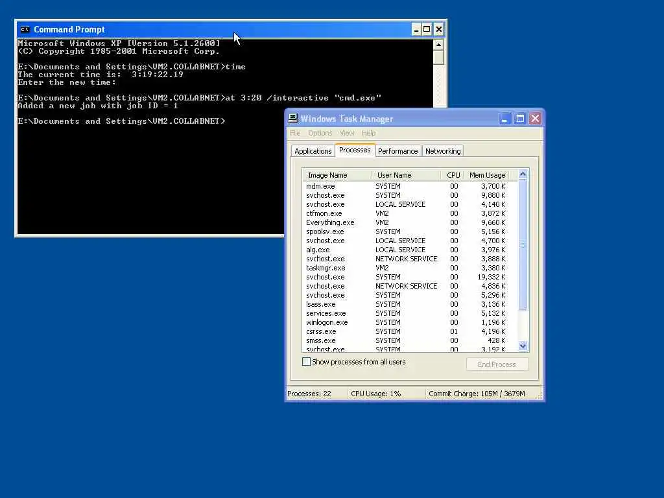Select the mdm.exe process row
This screenshot has width=664, height=498.
pyautogui.click(x=410, y=186)
